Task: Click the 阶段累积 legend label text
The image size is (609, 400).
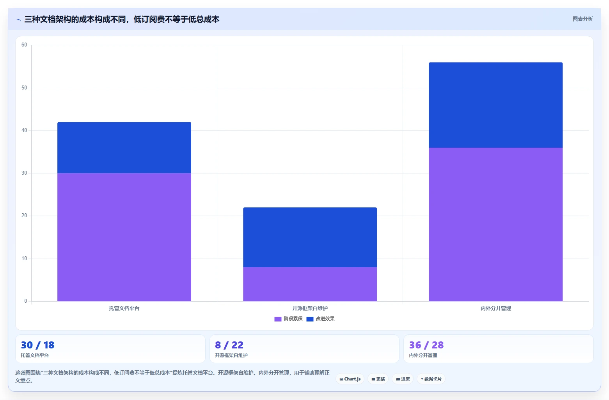Action: click(x=293, y=319)
